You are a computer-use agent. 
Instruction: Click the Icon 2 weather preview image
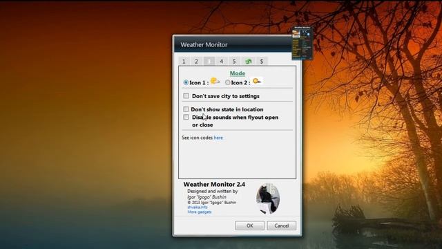257,82
